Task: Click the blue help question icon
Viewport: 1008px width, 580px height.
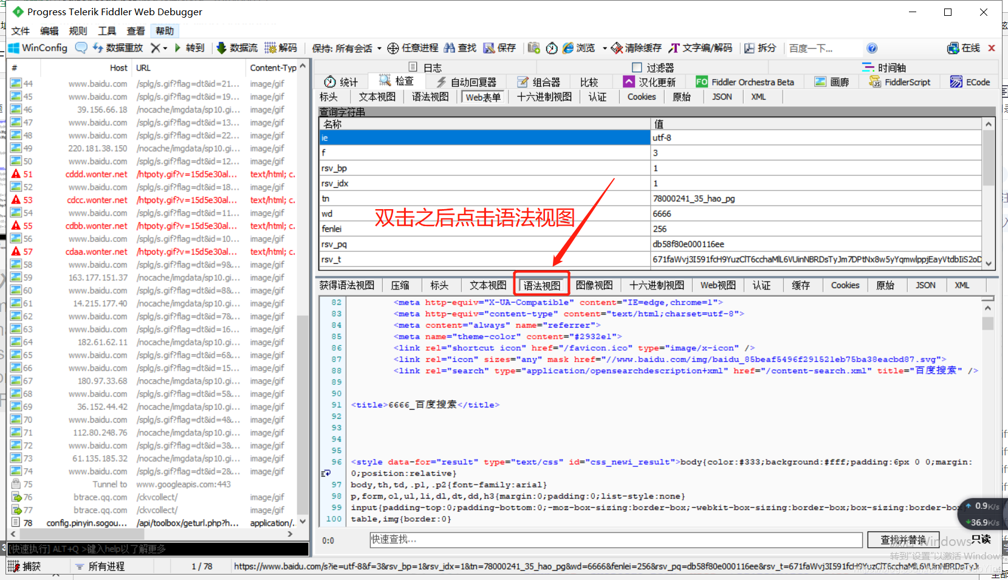Action: pos(872,48)
